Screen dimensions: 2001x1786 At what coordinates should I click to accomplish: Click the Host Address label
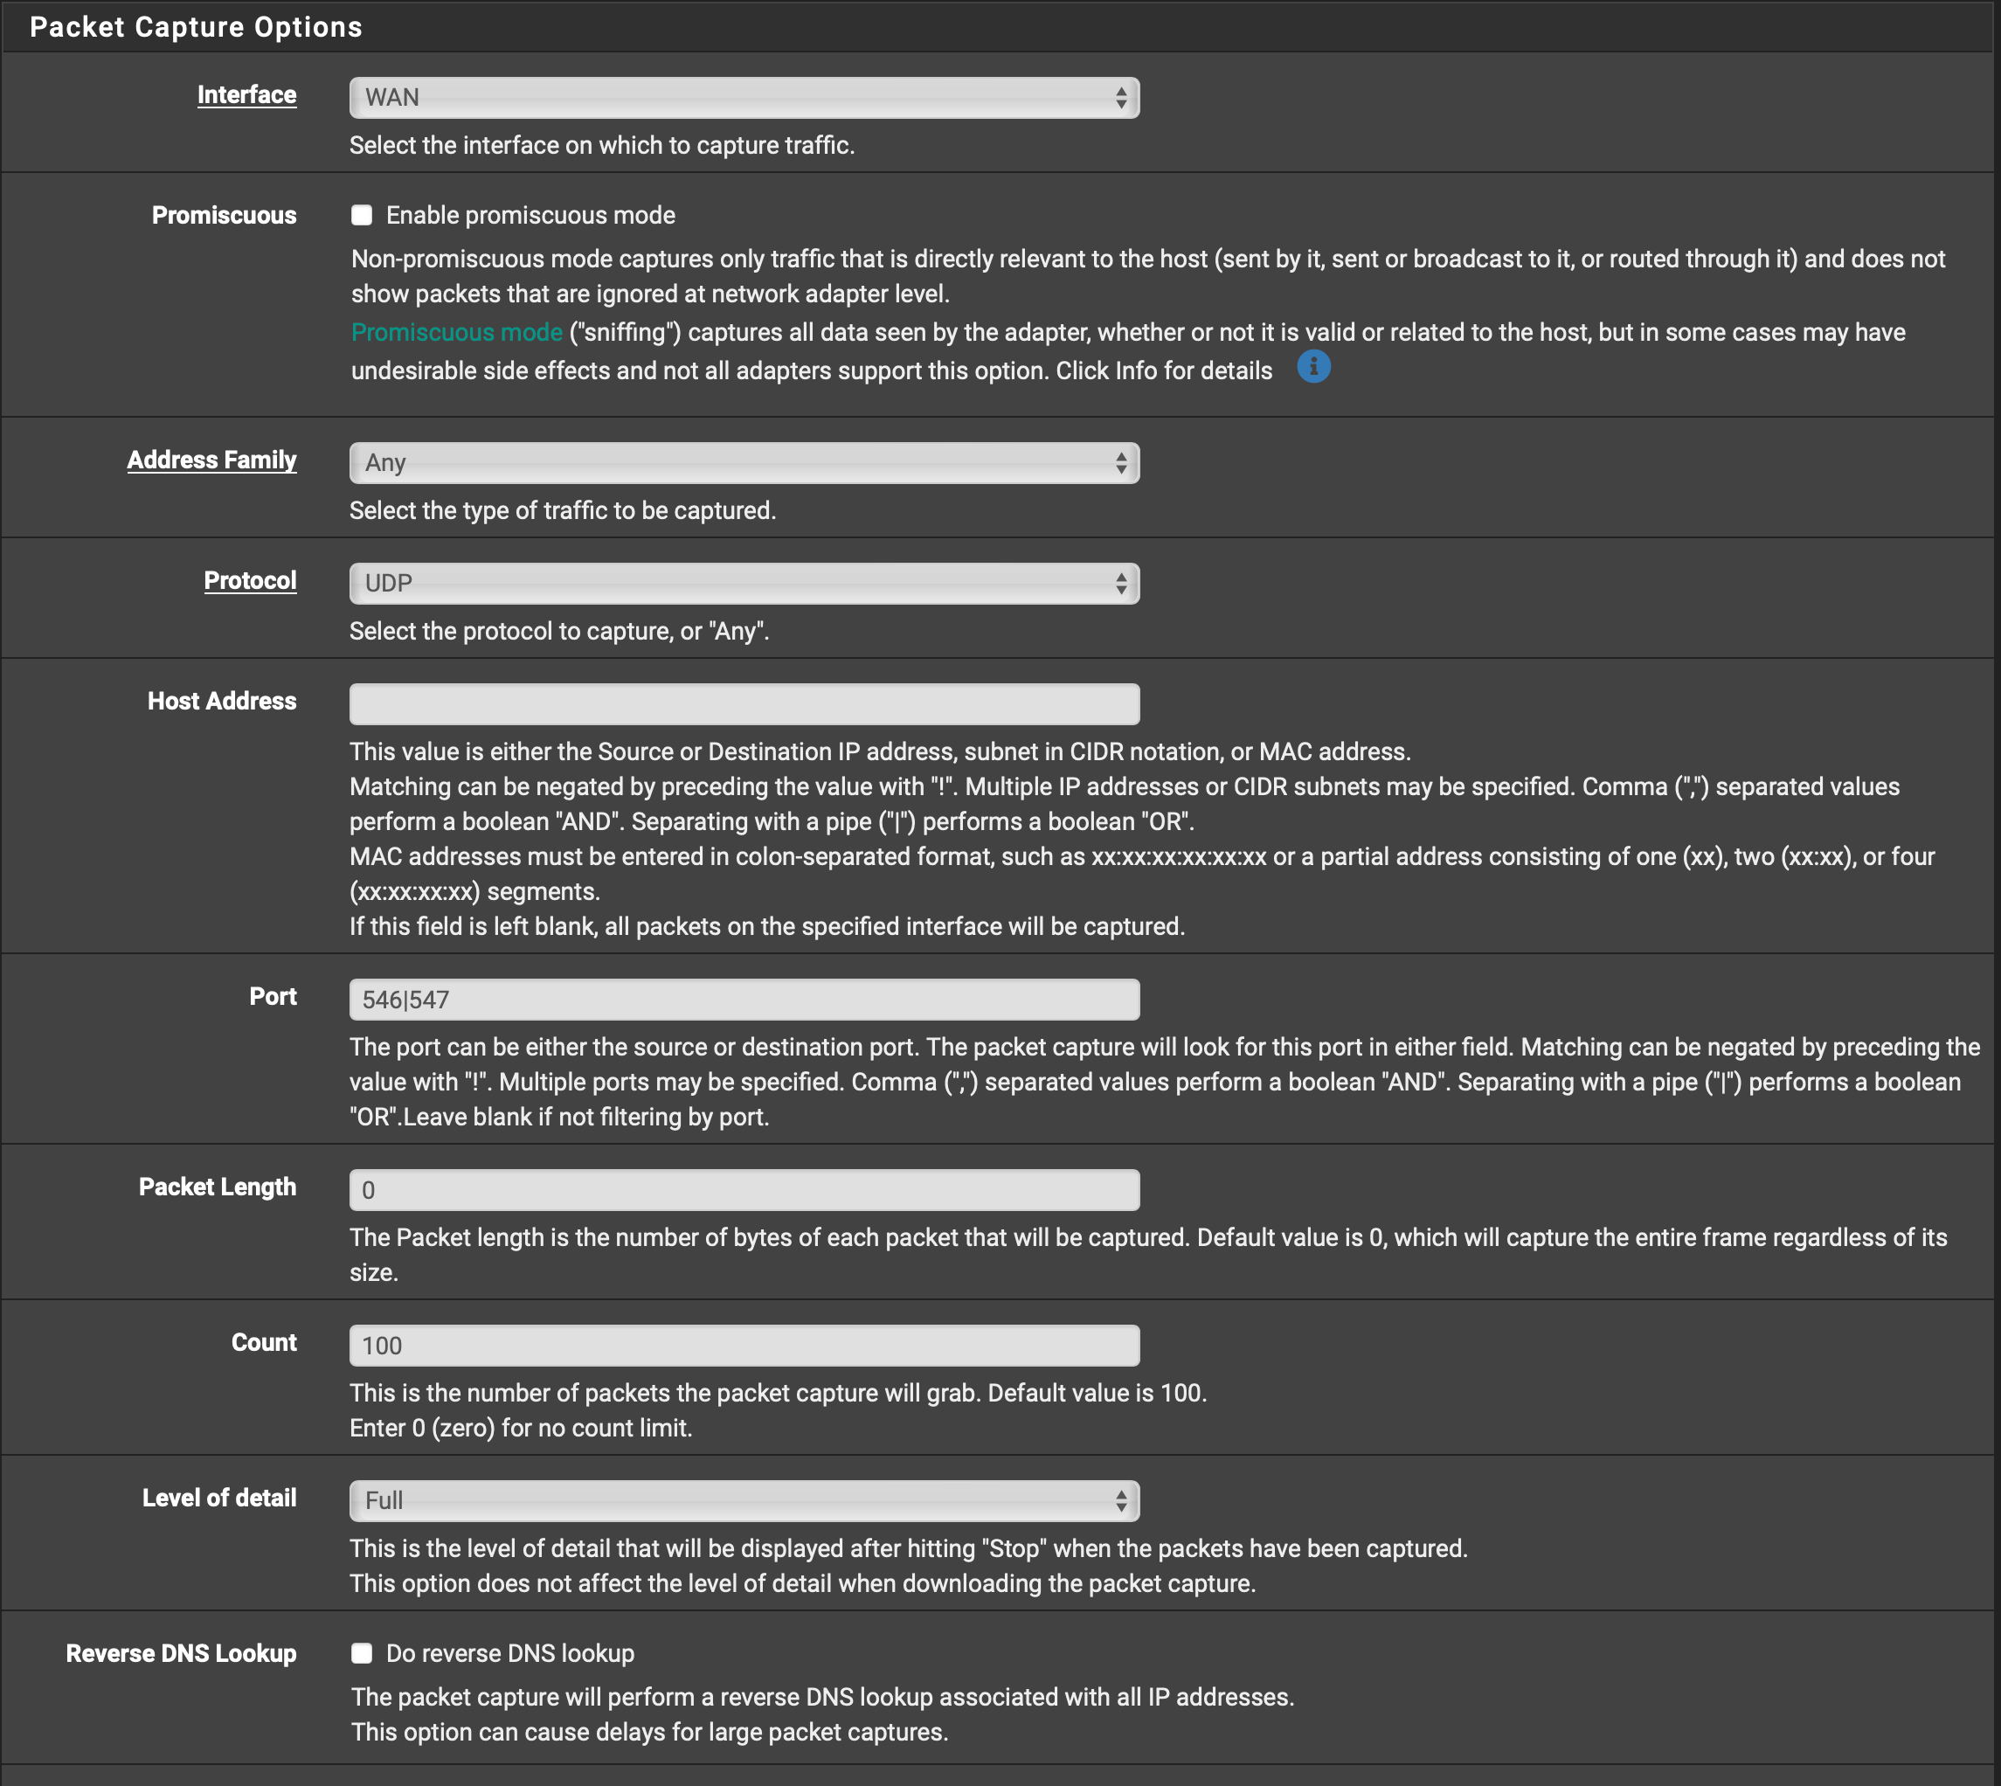222,702
